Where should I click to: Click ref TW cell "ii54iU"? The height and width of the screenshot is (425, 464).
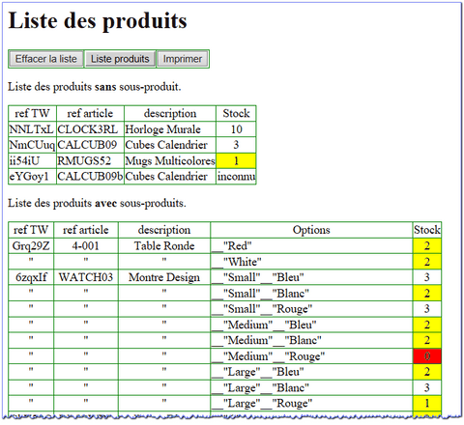(x=32, y=160)
